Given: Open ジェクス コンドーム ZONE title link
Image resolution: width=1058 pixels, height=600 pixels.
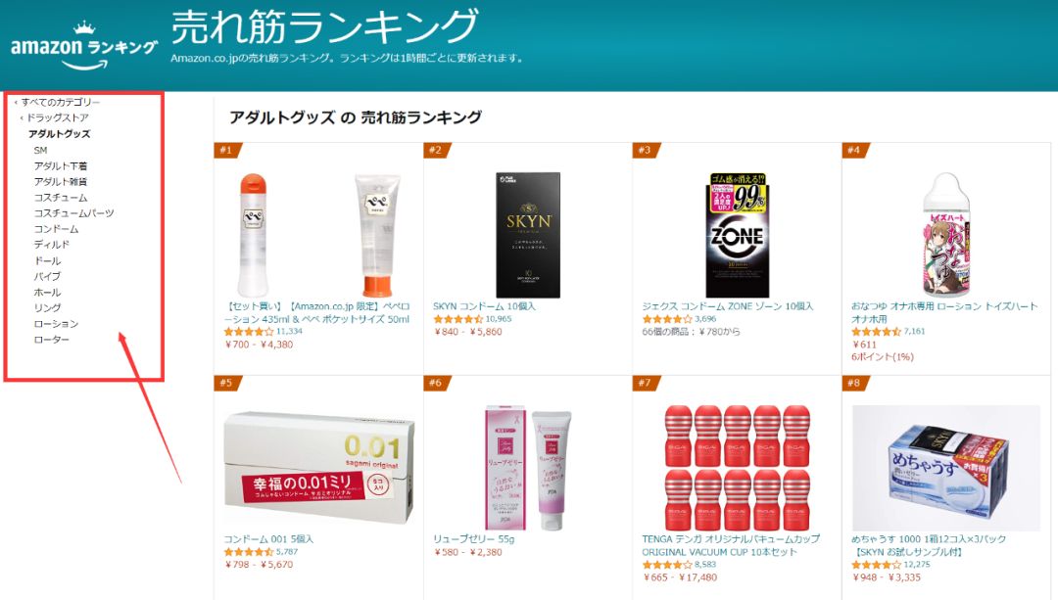Looking at the screenshot, I should tap(727, 306).
